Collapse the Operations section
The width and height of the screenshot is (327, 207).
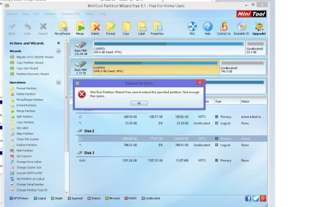point(58,82)
